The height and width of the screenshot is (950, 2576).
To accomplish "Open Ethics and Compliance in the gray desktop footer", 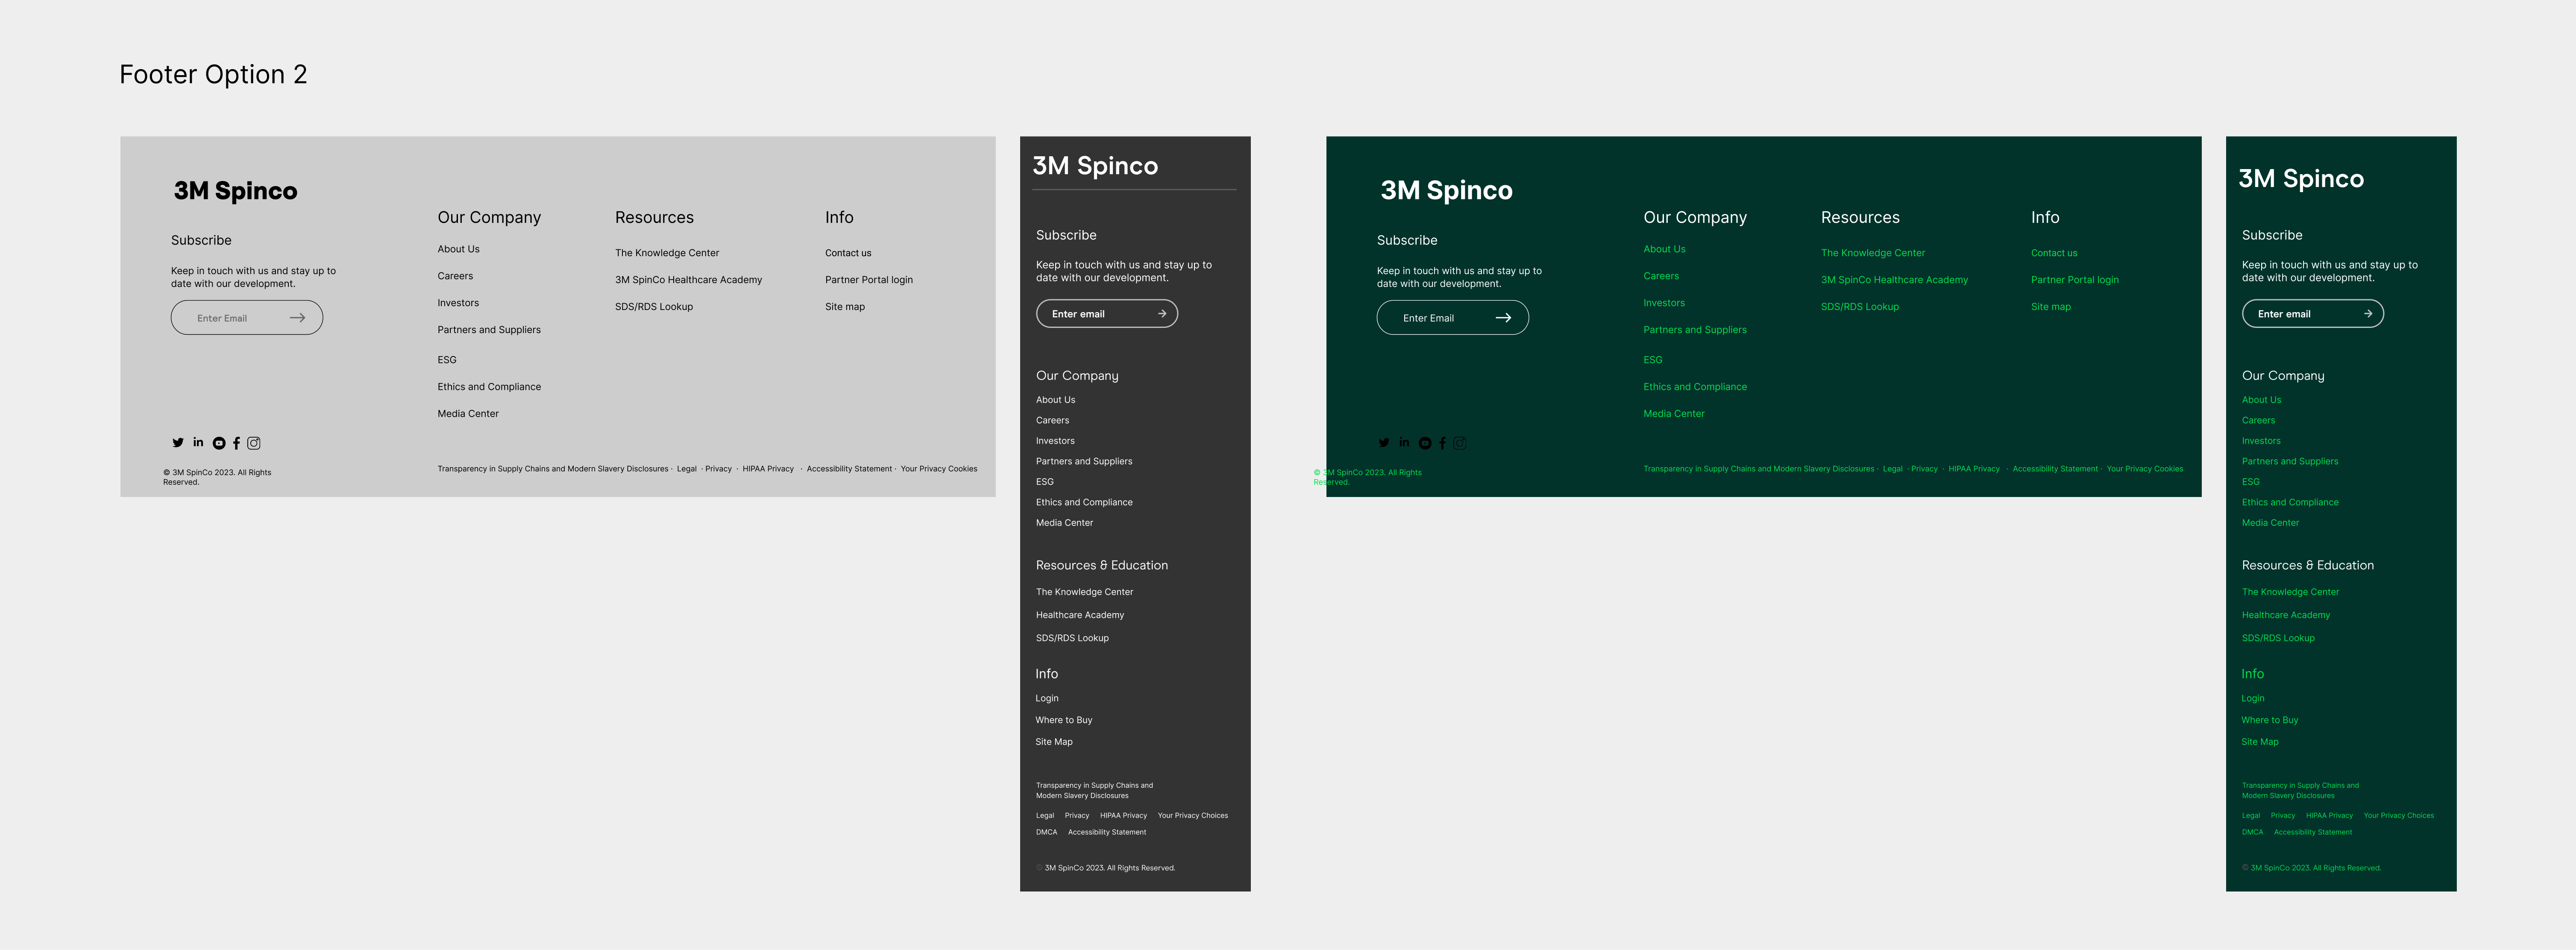I will [x=489, y=386].
